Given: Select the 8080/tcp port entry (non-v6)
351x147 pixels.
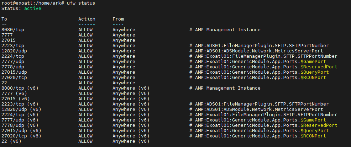Looking at the screenshot, I should 12,30.
